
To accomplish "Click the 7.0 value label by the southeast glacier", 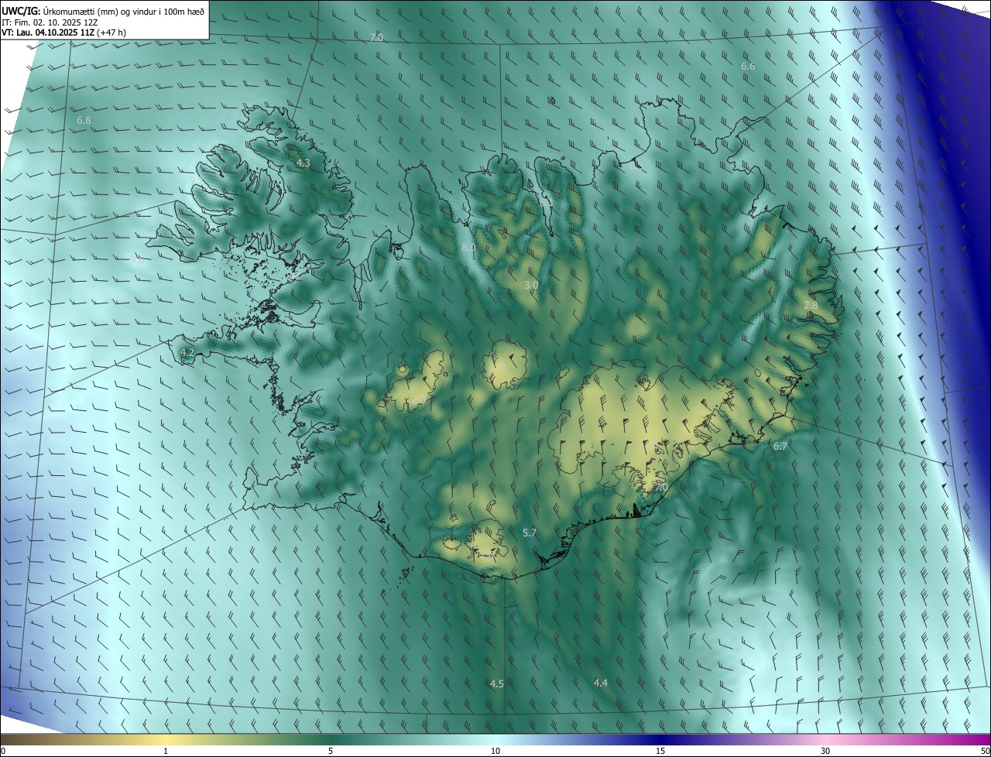I will [660, 488].
